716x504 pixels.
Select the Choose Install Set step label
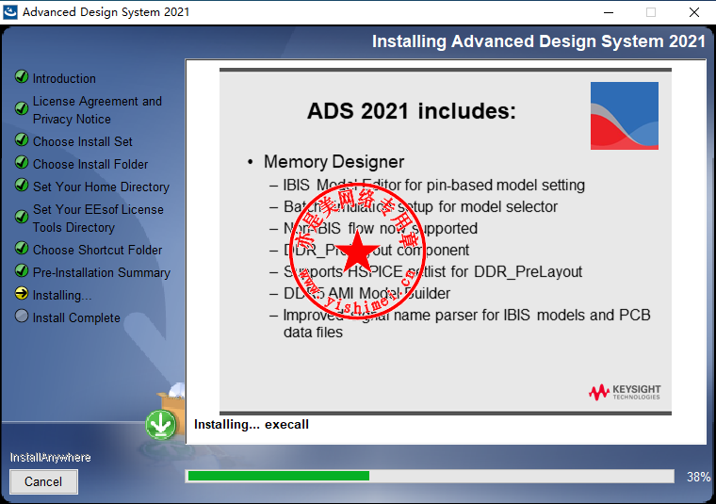pos(83,141)
